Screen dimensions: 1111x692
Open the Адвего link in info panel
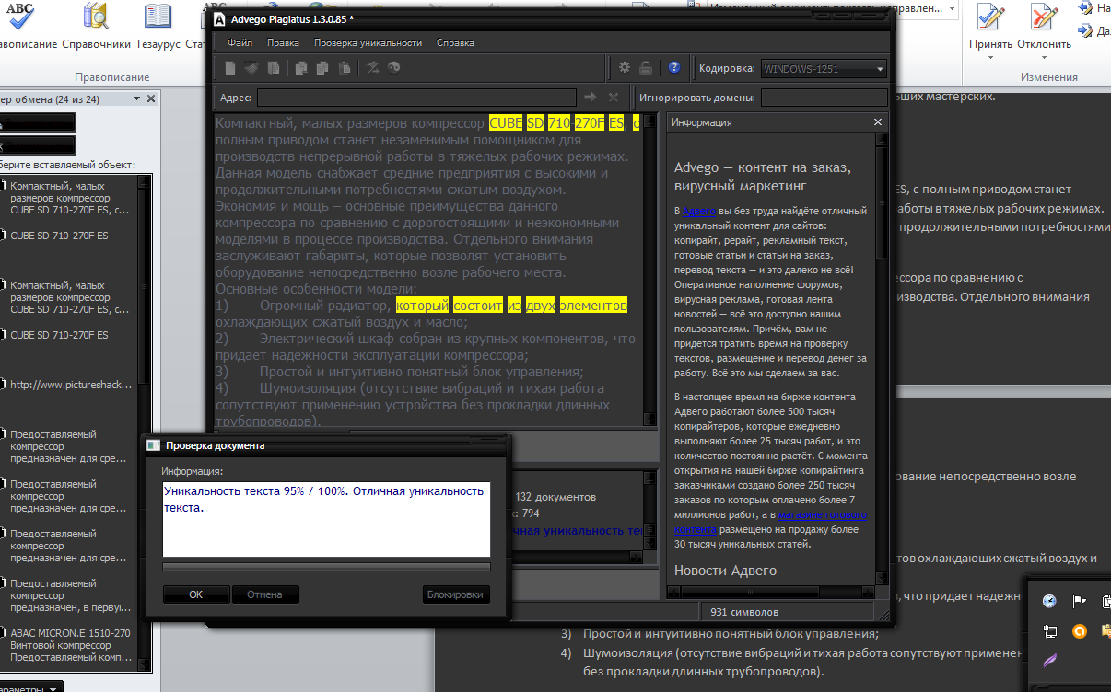tap(699, 211)
